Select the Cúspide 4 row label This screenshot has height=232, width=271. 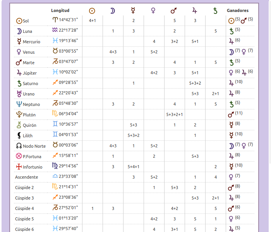[x=24, y=208]
